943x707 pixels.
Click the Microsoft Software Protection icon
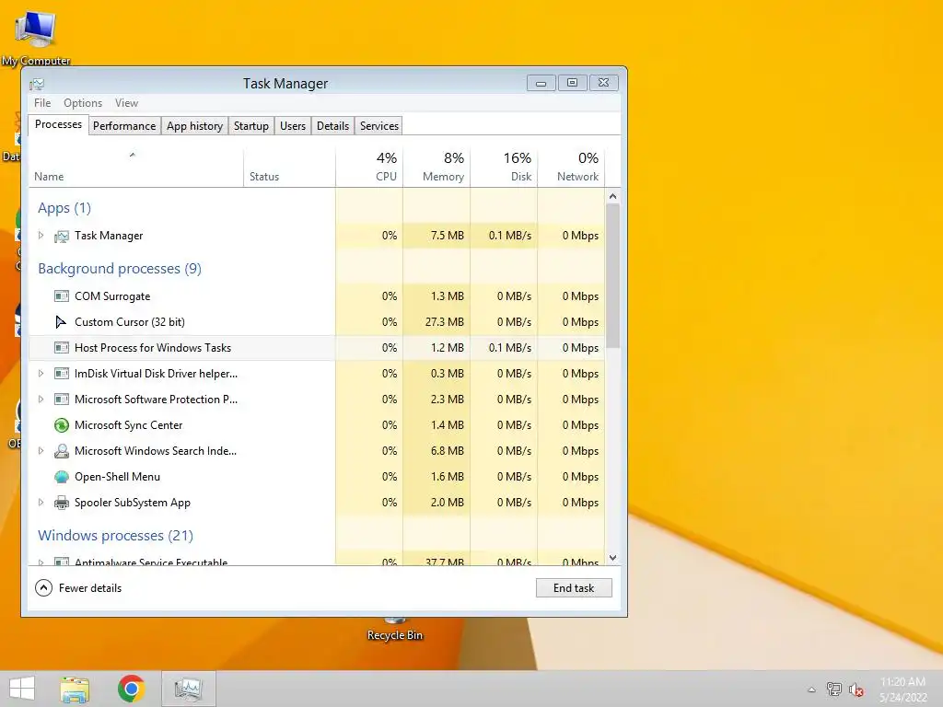pyautogui.click(x=62, y=400)
